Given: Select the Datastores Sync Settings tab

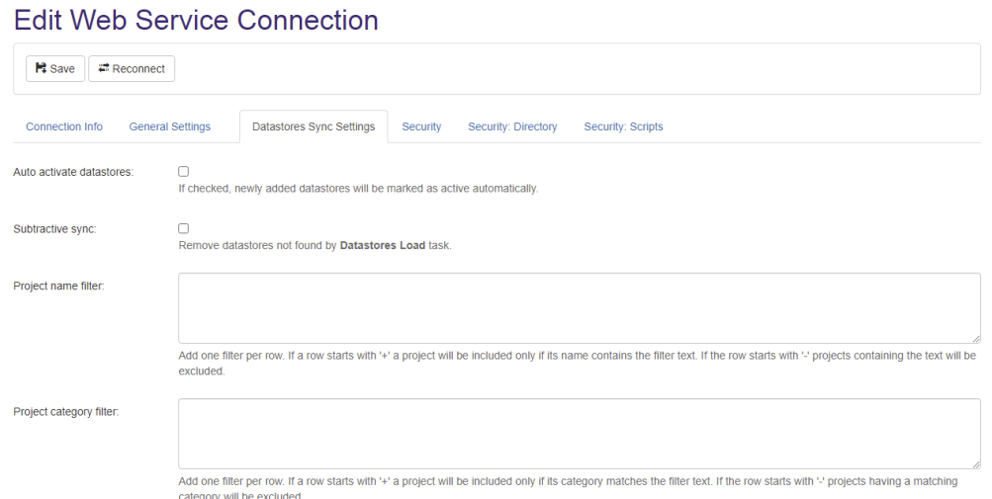Looking at the screenshot, I should [x=314, y=126].
